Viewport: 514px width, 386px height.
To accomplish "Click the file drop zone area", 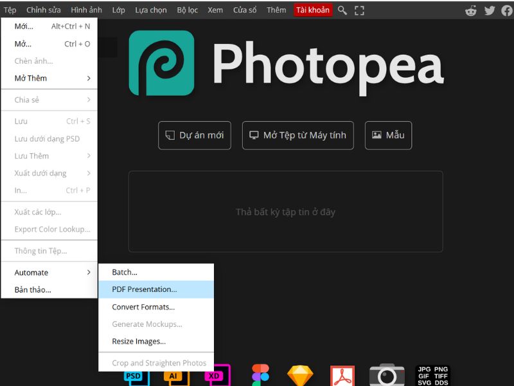I will tap(285, 212).
